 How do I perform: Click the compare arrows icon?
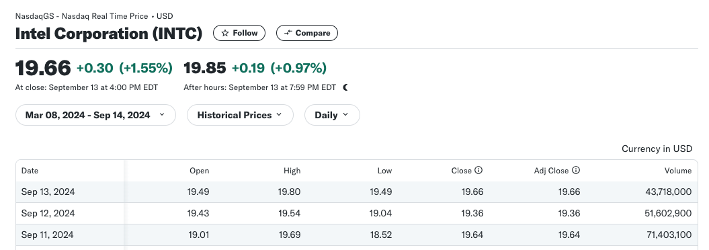(288, 33)
